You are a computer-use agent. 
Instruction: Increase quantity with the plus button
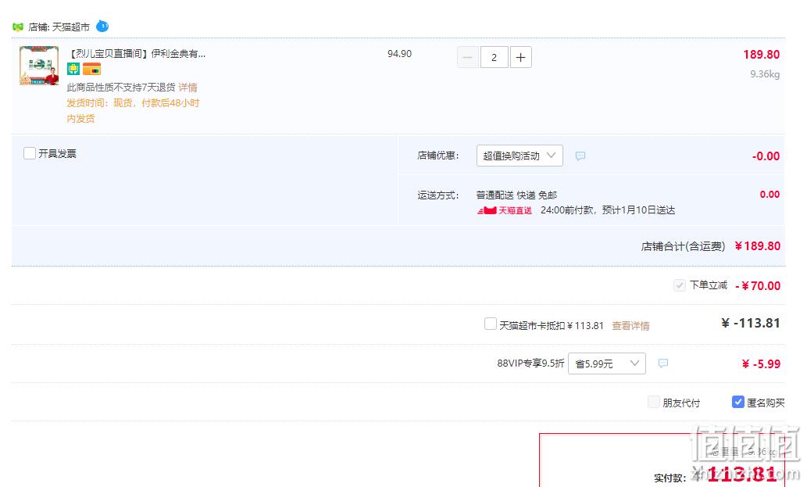pos(520,57)
